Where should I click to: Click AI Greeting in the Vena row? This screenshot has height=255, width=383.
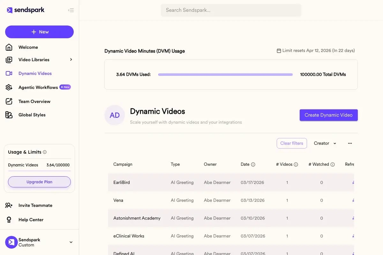click(x=182, y=200)
